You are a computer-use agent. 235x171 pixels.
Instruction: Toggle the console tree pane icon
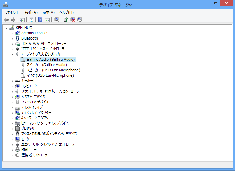(22, 19)
